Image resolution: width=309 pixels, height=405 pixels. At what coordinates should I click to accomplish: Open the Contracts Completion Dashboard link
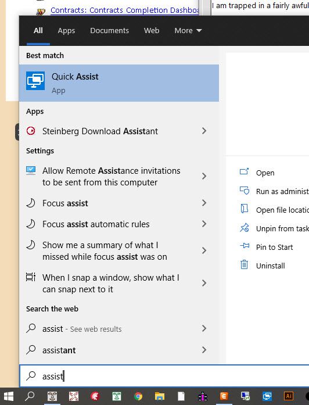pyautogui.click(x=124, y=10)
